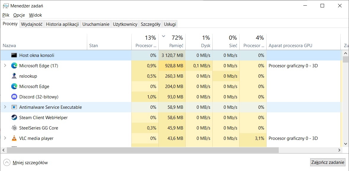Click the Menedżer zadań title bar icon
349x171 pixels.
6,6
